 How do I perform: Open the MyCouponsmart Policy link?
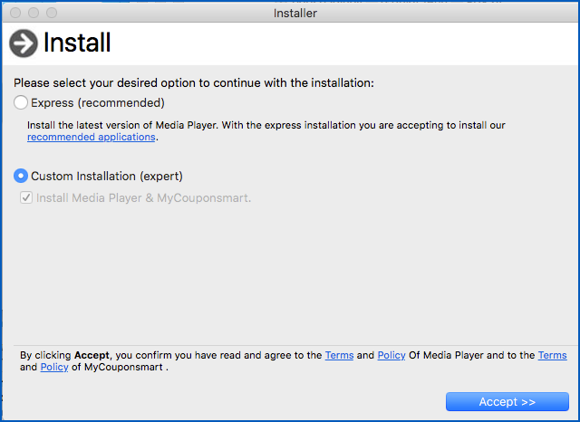[54, 368]
